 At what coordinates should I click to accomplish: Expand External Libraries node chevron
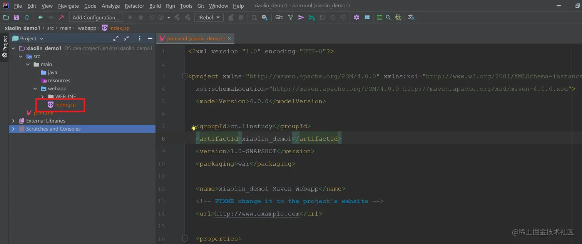(14, 121)
